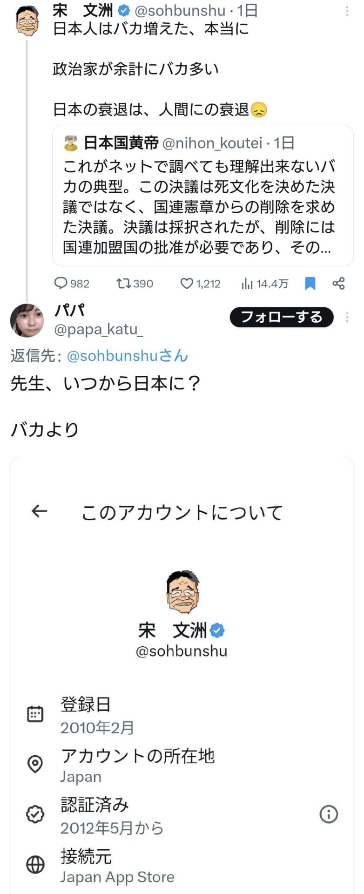Click the back arrow in account info

(39, 511)
